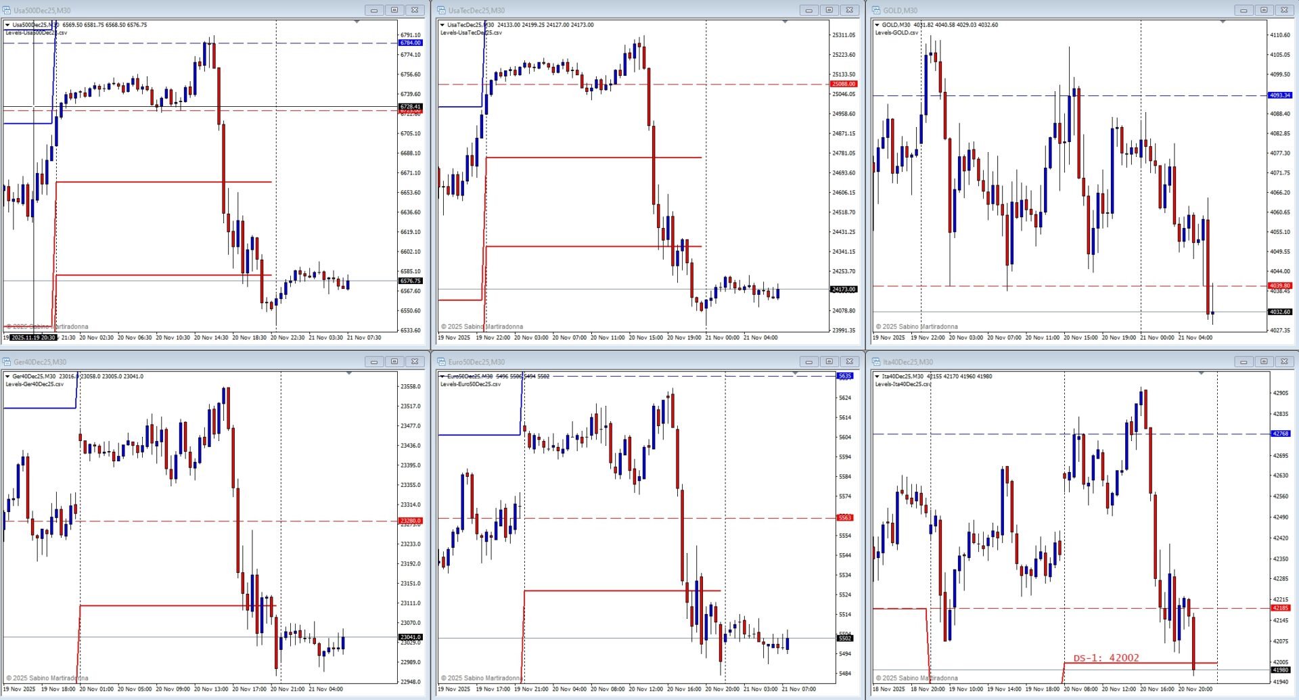Click the Euro50Dec25 chart window icon
The height and width of the screenshot is (700, 1299).
click(441, 362)
